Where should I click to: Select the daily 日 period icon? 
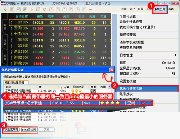84,9
